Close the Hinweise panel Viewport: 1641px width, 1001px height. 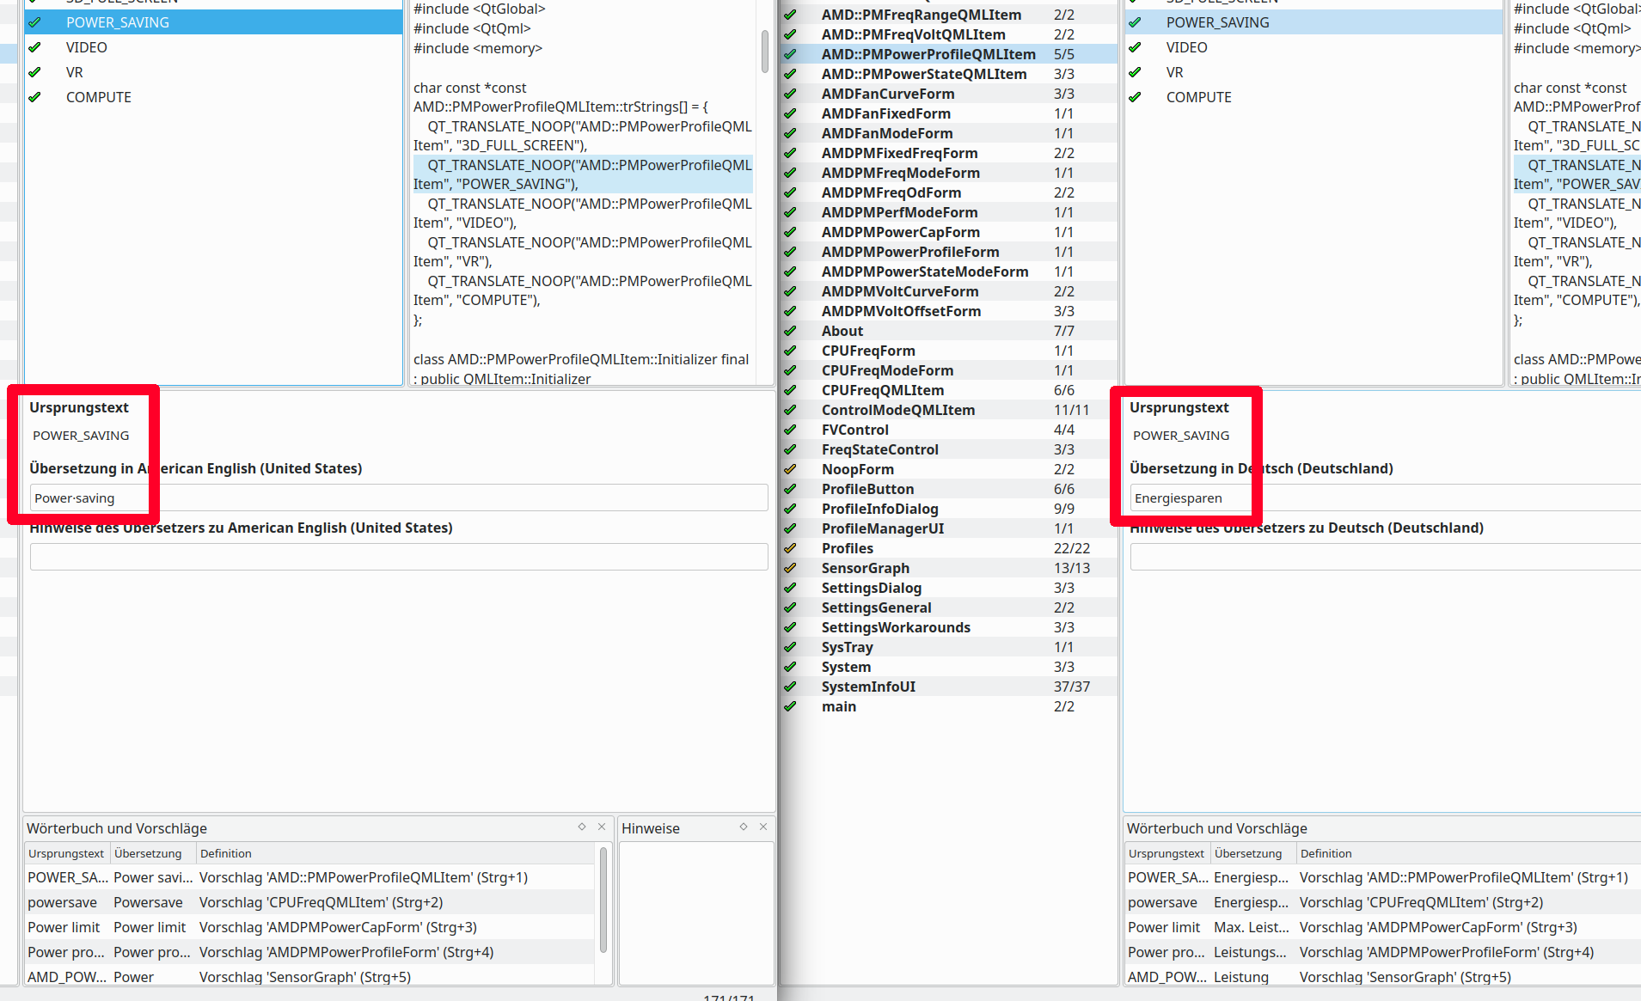[763, 827]
